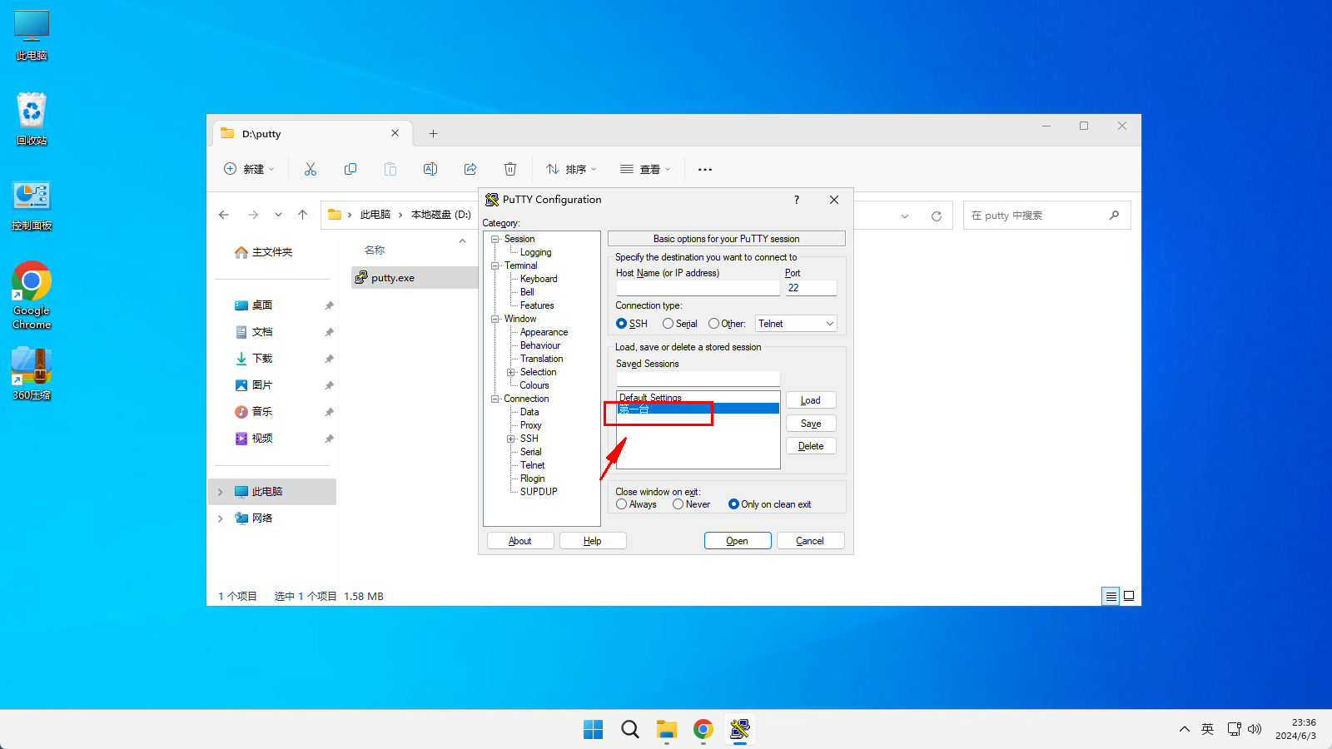
Task: Open Windows Start menu
Action: [594, 730]
